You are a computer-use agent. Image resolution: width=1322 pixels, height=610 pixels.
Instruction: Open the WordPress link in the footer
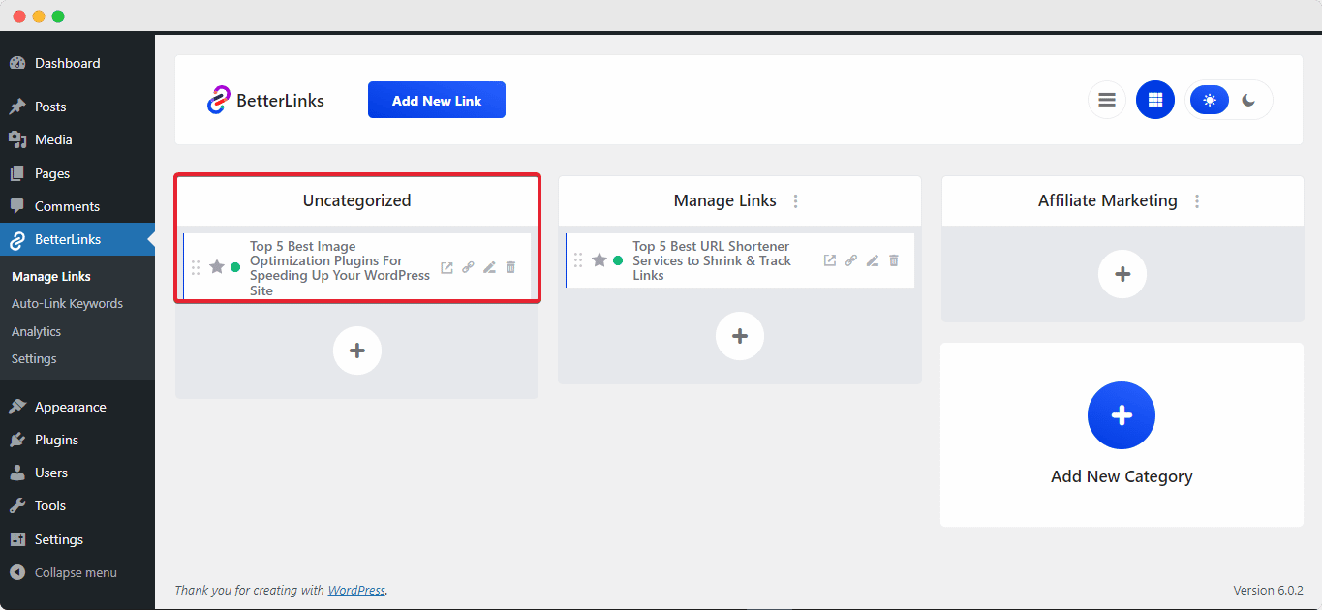click(x=356, y=589)
